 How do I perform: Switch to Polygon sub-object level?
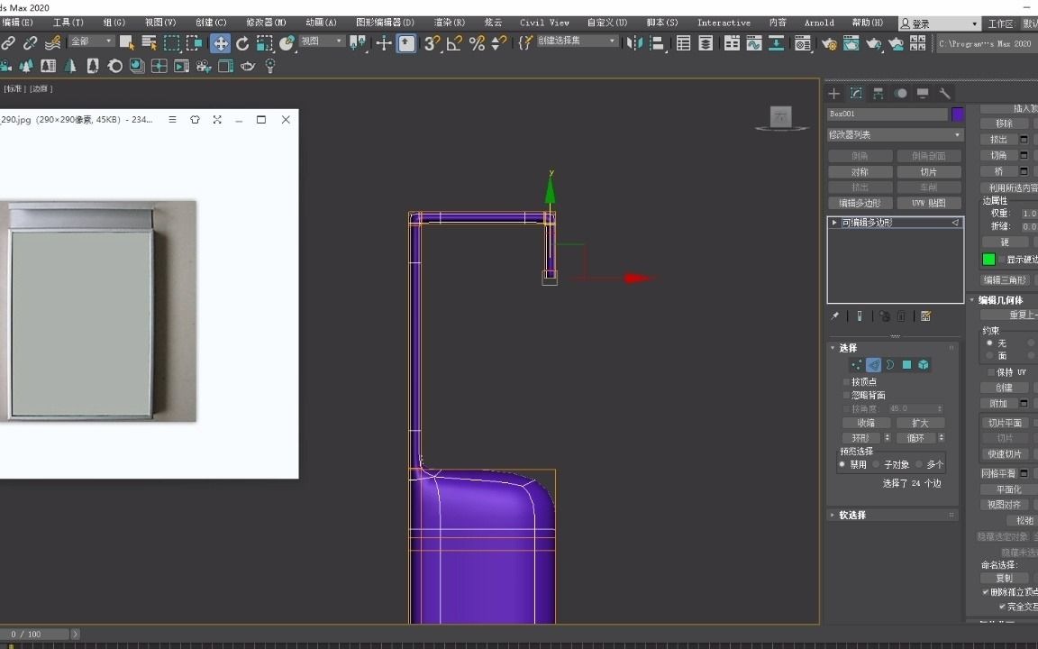point(907,364)
